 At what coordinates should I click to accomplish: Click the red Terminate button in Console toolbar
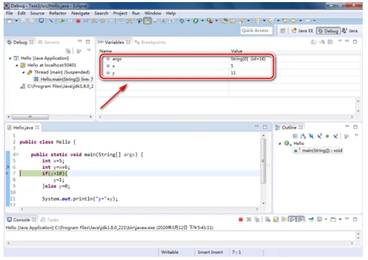coord(241,220)
